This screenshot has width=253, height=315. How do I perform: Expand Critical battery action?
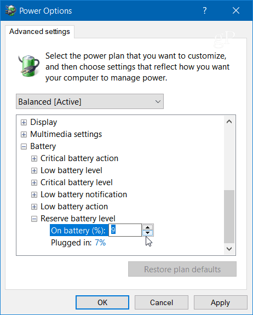pyautogui.click(x=34, y=158)
